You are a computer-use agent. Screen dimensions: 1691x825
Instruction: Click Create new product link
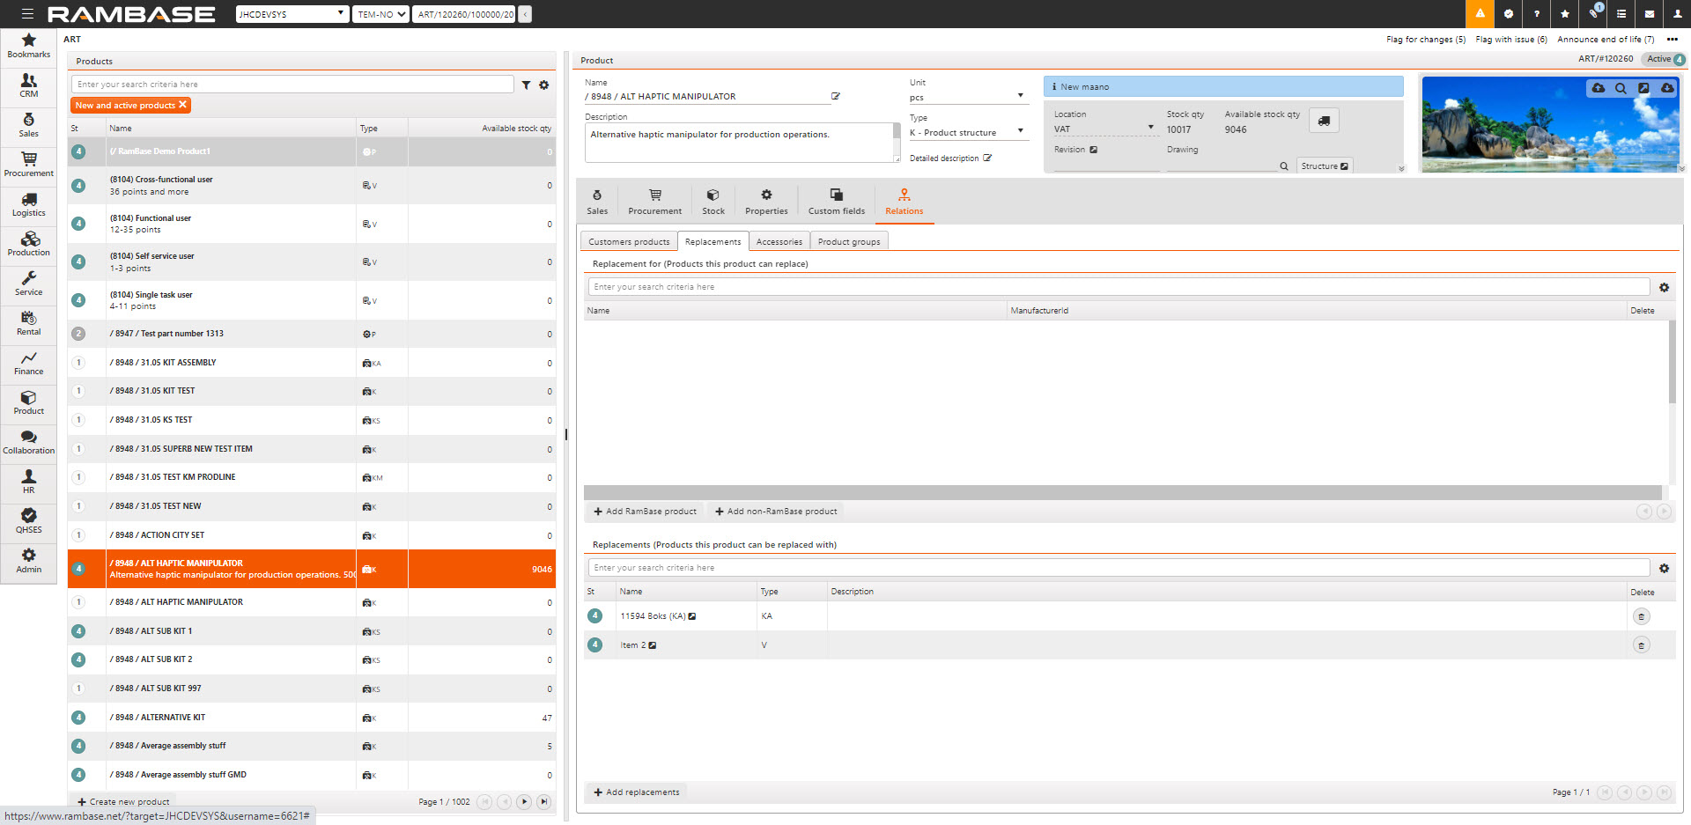(123, 802)
